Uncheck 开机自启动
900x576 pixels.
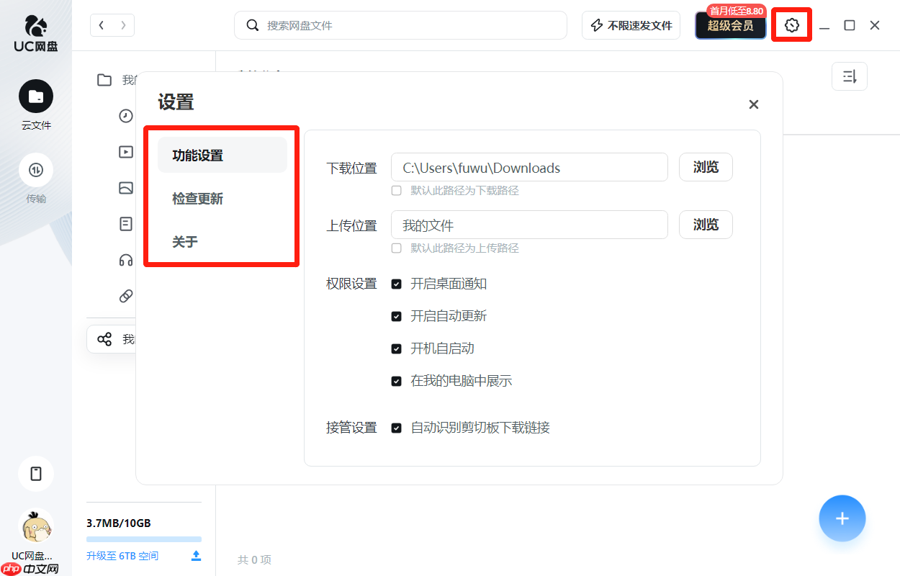tap(396, 349)
